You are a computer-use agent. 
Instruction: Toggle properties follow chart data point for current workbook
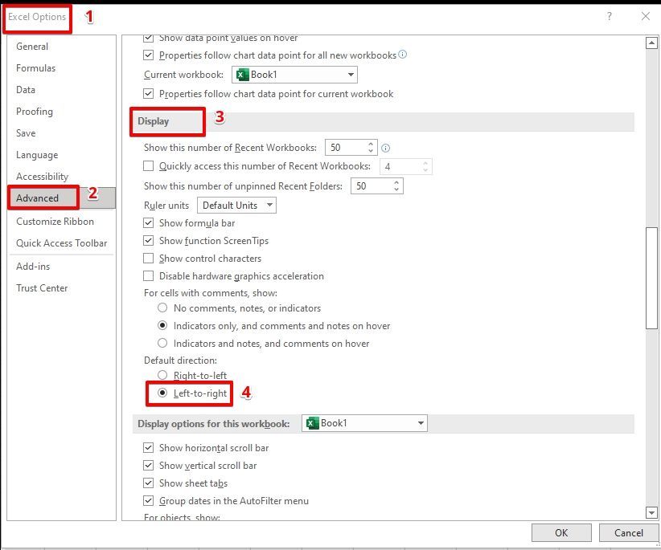point(149,93)
